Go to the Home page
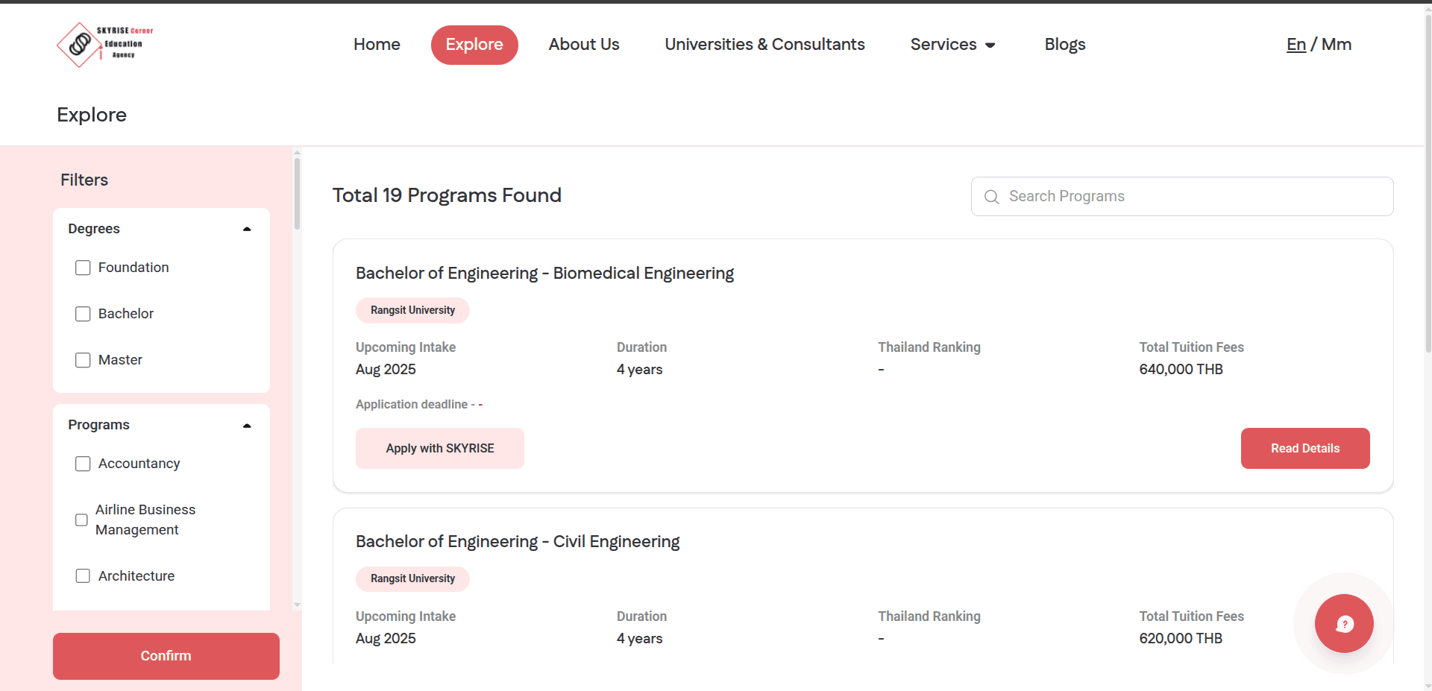This screenshot has height=691, width=1432. tap(377, 45)
